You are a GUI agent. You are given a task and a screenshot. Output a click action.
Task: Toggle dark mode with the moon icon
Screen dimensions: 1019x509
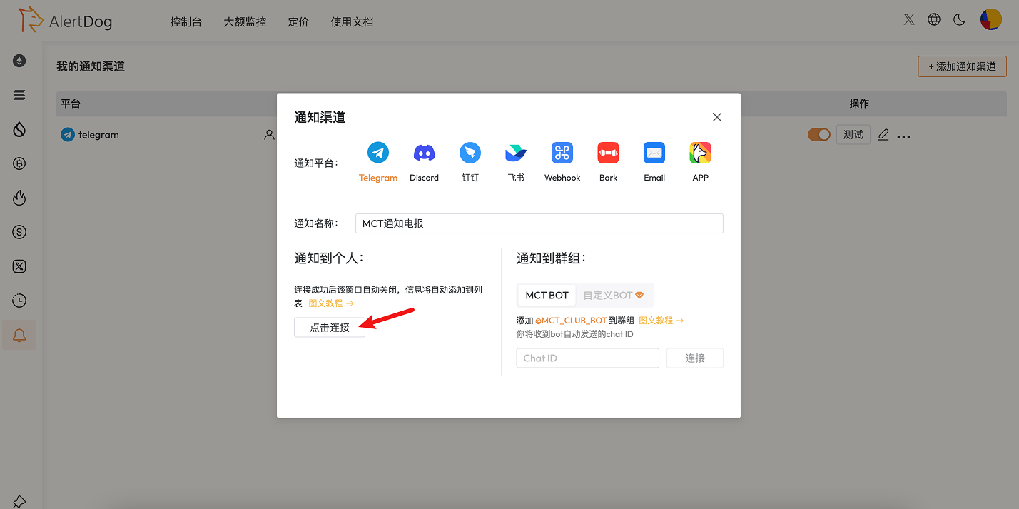click(x=959, y=19)
